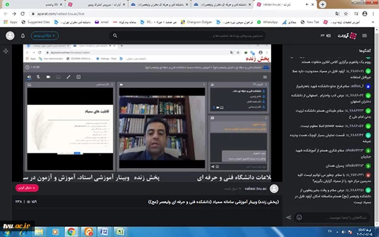
Task: Click the send message arrow icon
Action: coord(289,217)
